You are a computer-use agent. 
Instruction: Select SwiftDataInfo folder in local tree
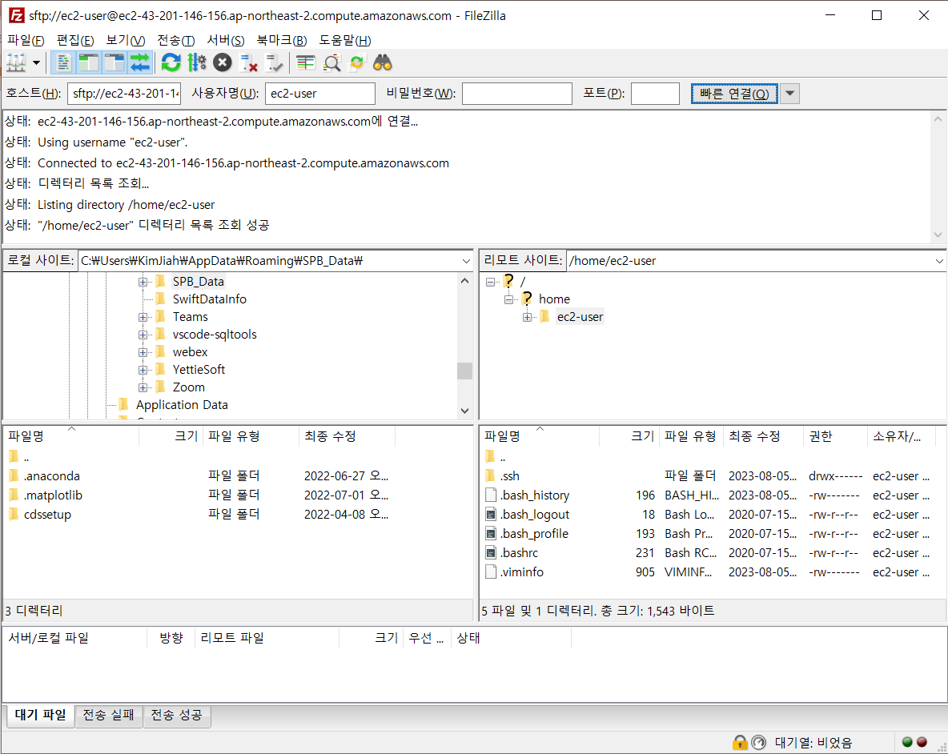click(209, 299)
